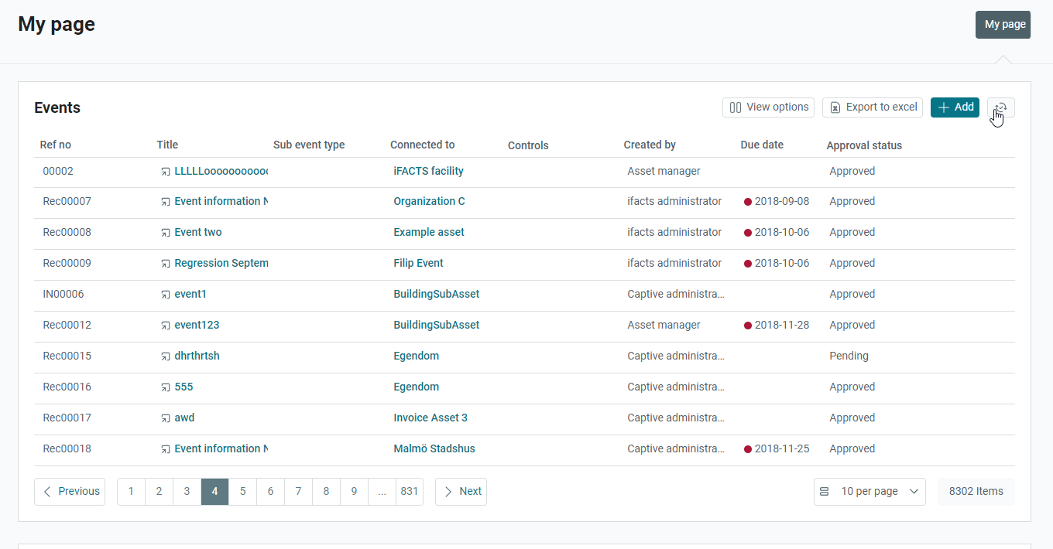Screen dimensions: 1053x549
Task: Click the event icon beside 'event123'
Action: (x=164, y=325)
